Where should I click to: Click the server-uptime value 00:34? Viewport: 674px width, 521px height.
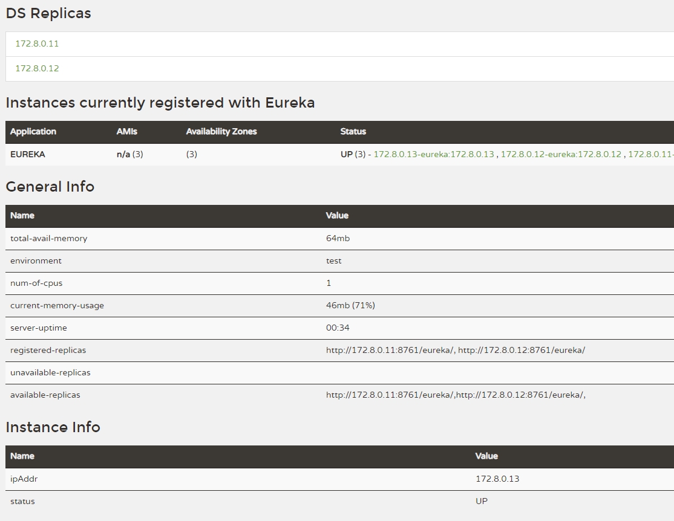338,328
